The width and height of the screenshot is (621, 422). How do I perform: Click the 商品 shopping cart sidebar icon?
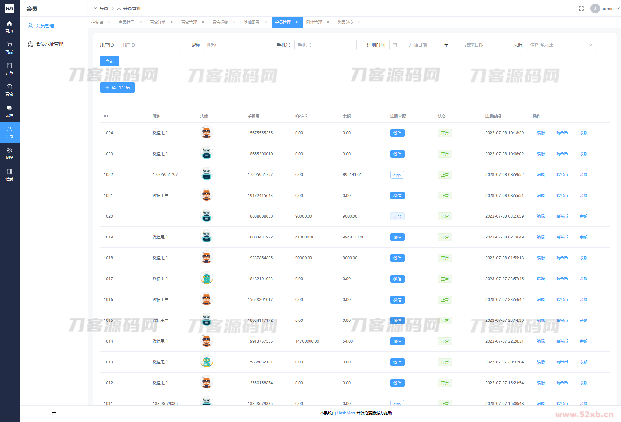coord(9,48)
